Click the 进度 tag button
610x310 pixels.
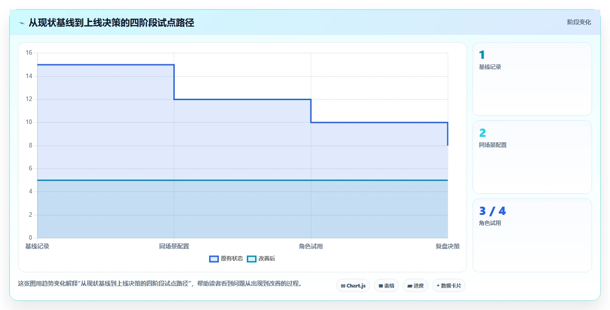coord(416,286)
